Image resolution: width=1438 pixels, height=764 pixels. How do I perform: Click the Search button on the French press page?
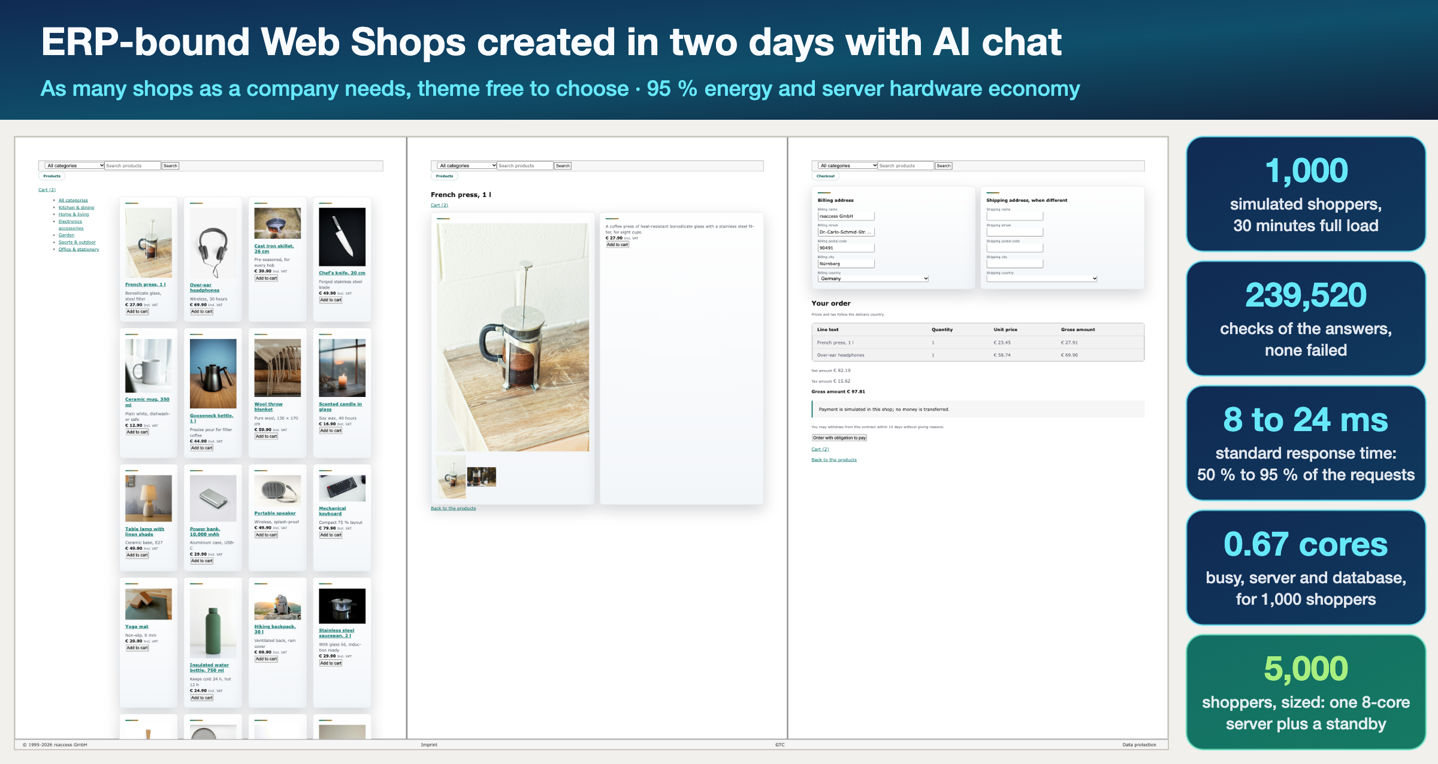563,166
